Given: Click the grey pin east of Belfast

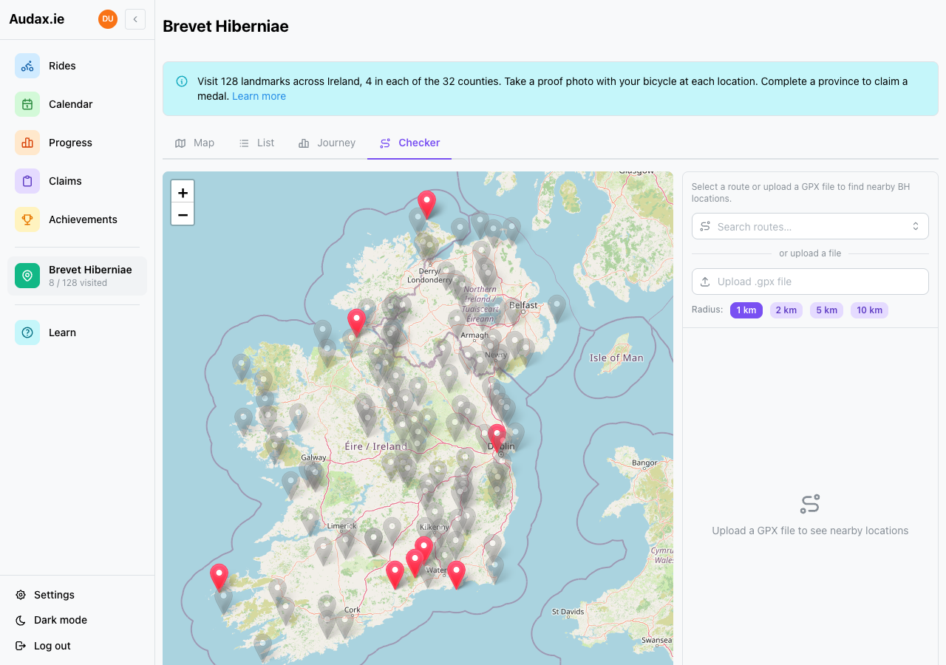Looking at the screenshot, I should [x=557, y=308].
